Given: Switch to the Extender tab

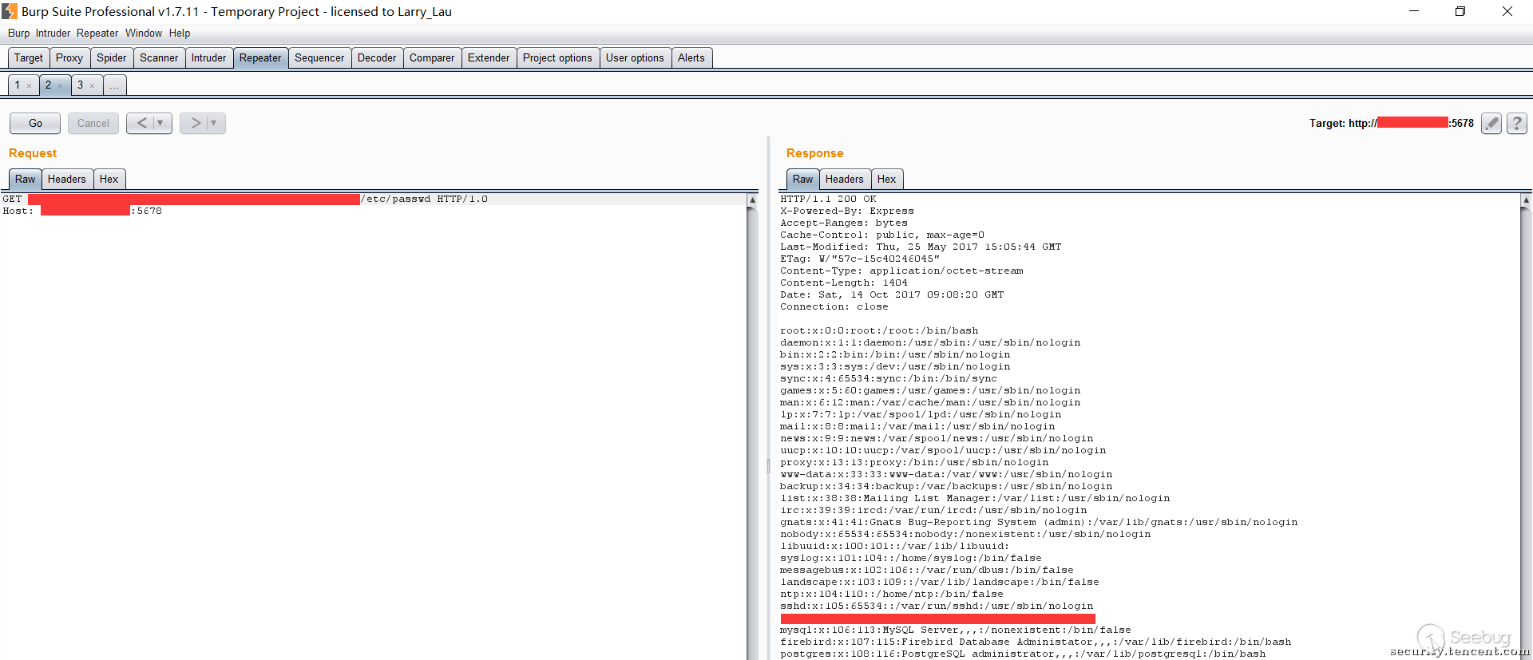Looking at the screenshot, I should pyautogui.click(x=489, y=57).
